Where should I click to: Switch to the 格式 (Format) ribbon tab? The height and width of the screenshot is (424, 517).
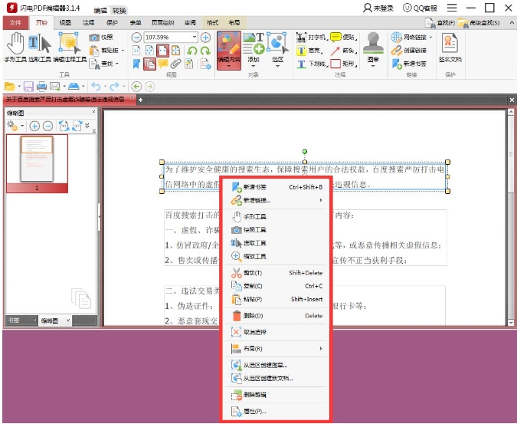pos(212,23)
